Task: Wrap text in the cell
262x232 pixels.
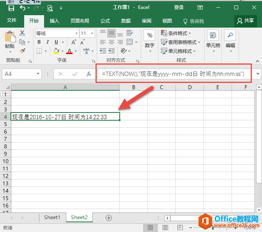Action: pos(130,33)
